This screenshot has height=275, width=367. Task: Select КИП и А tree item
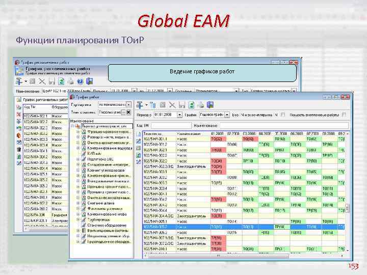click(x=94, y=154)
